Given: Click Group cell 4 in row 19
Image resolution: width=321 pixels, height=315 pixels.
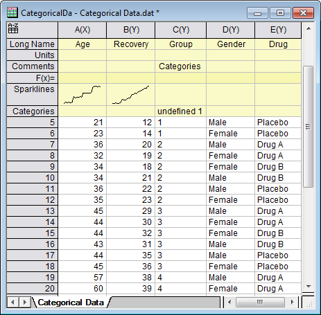Looking at the screenshot, I should (x=181, y=278).
